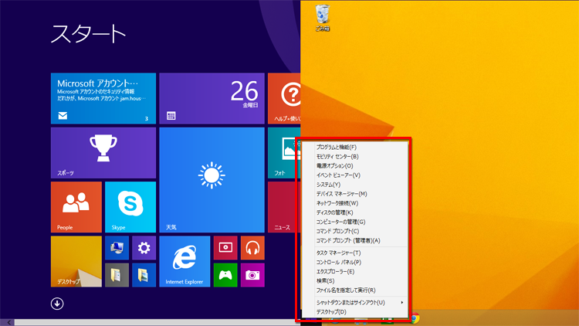
Task: Open the Camera tile
Action: pos(252,274)
